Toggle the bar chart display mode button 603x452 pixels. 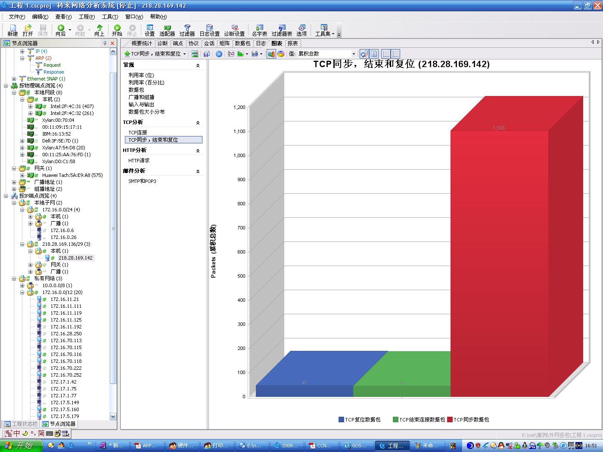271,54
